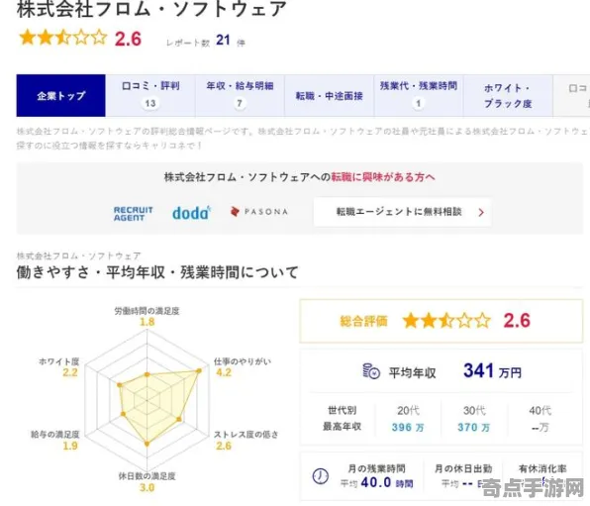Switch to the ホワイト・ブラック度 tab

[508, 96]
